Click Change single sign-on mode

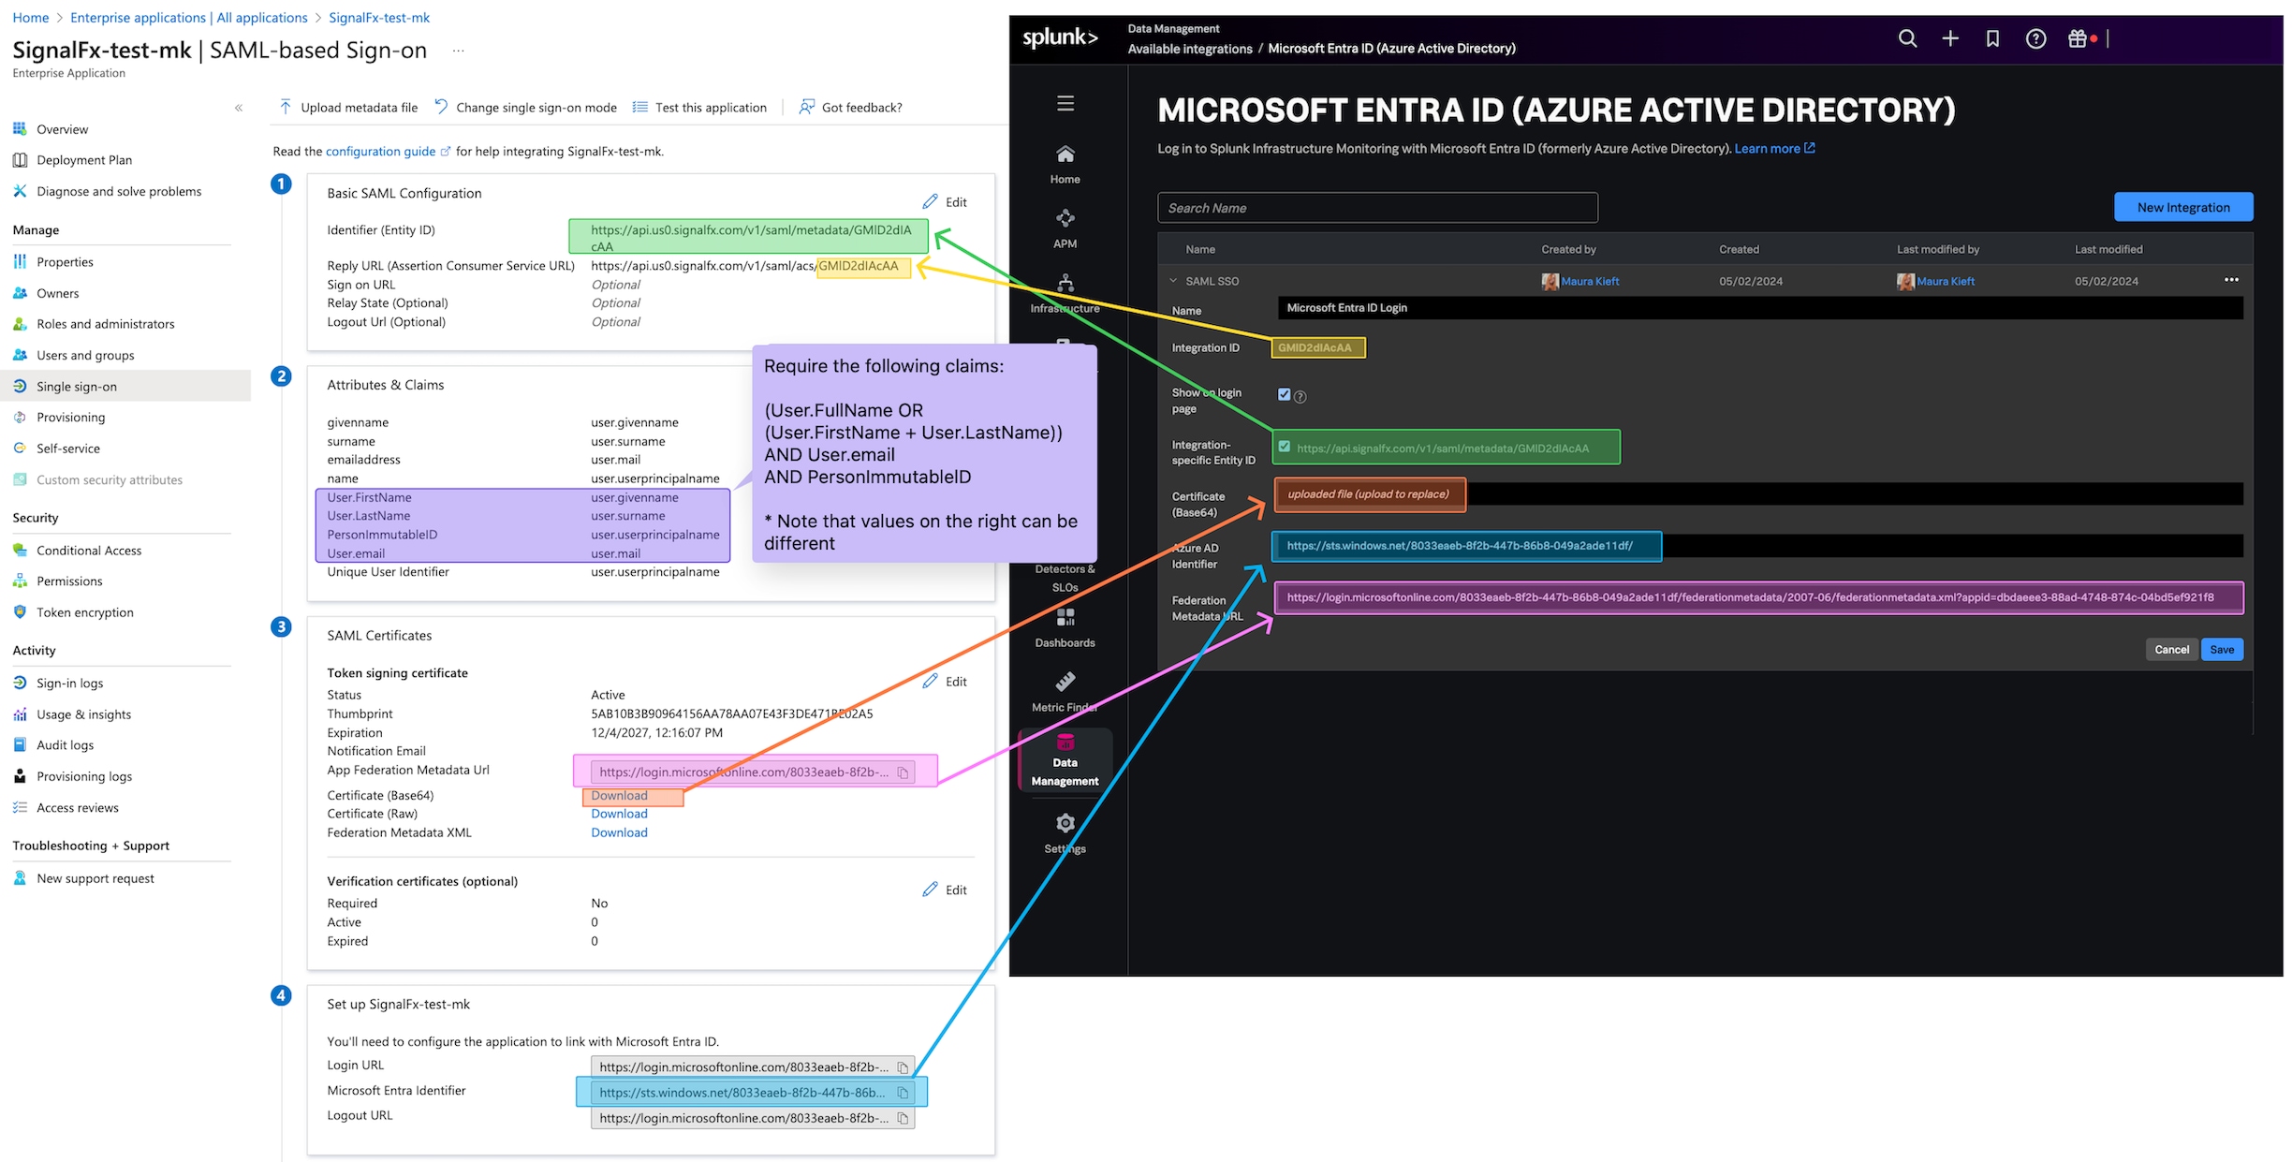point(525,108)
